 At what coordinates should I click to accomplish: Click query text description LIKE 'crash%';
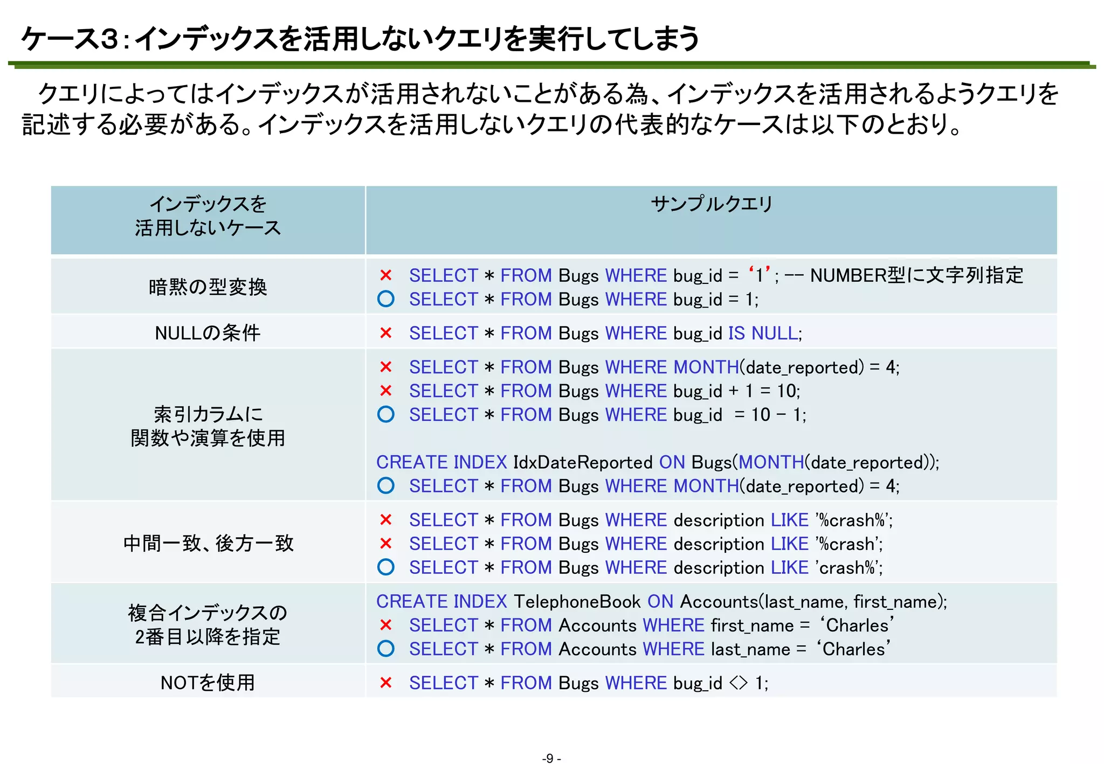pos(778,567)
